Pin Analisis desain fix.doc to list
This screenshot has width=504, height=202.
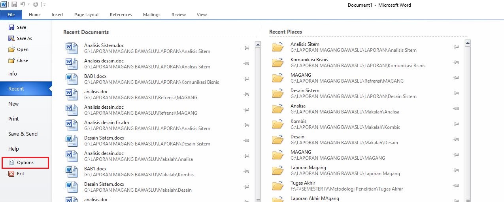click(x=246, y=125)
